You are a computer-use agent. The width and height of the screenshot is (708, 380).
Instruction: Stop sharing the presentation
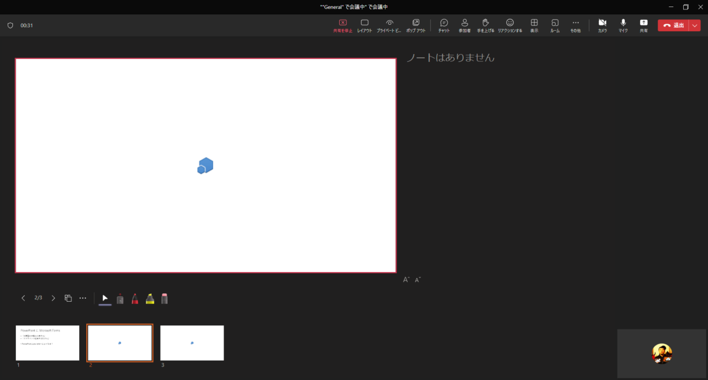(342, 25)
